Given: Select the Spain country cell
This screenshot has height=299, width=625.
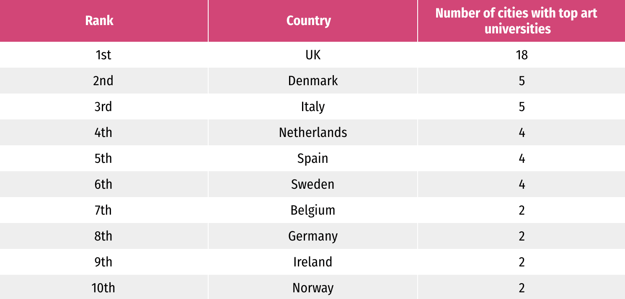Looking at the screenshot, I should click(313, 158).
